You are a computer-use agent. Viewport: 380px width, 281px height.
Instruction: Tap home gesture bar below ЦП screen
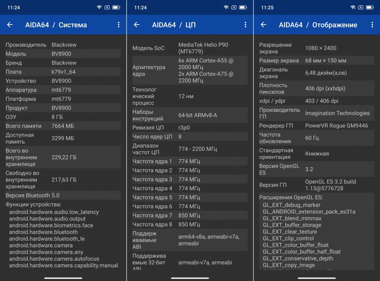tap(190, 278)
